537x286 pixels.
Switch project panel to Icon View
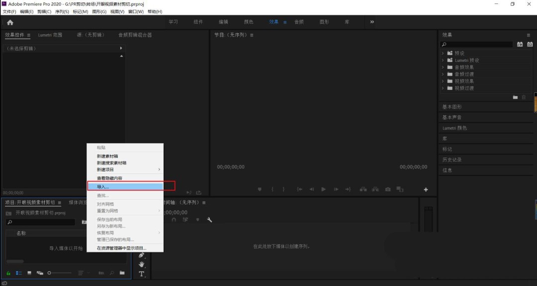click(x=29, y=273)
